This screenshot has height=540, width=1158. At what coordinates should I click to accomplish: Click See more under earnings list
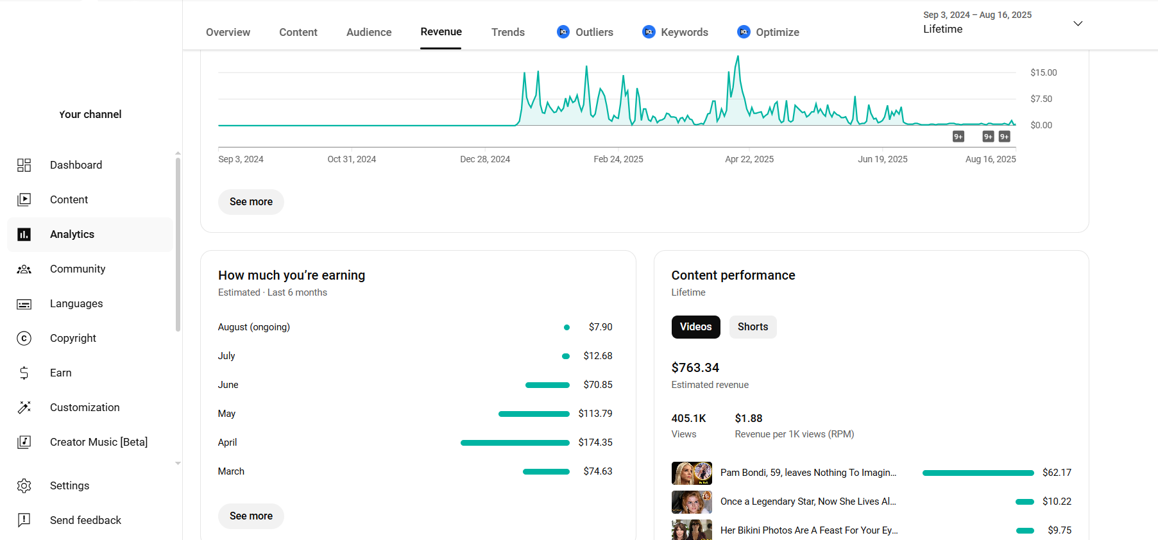coord(251,516)
